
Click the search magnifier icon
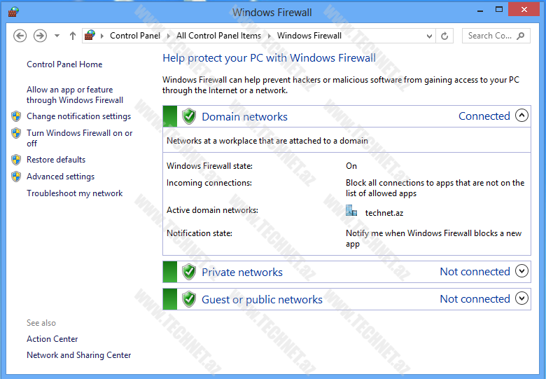[x=521, y=36]
